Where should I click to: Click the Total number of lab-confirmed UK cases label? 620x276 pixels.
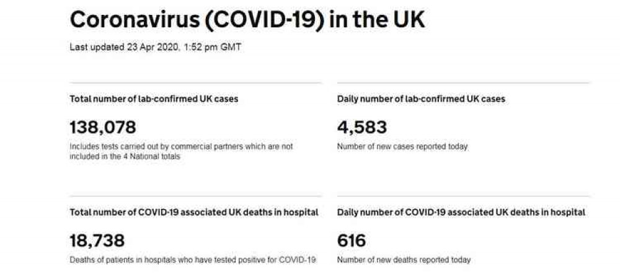coord(154,99)
